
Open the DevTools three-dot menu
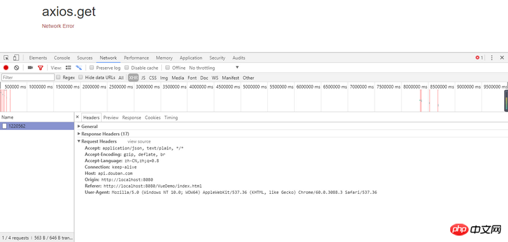click(491, 58)
